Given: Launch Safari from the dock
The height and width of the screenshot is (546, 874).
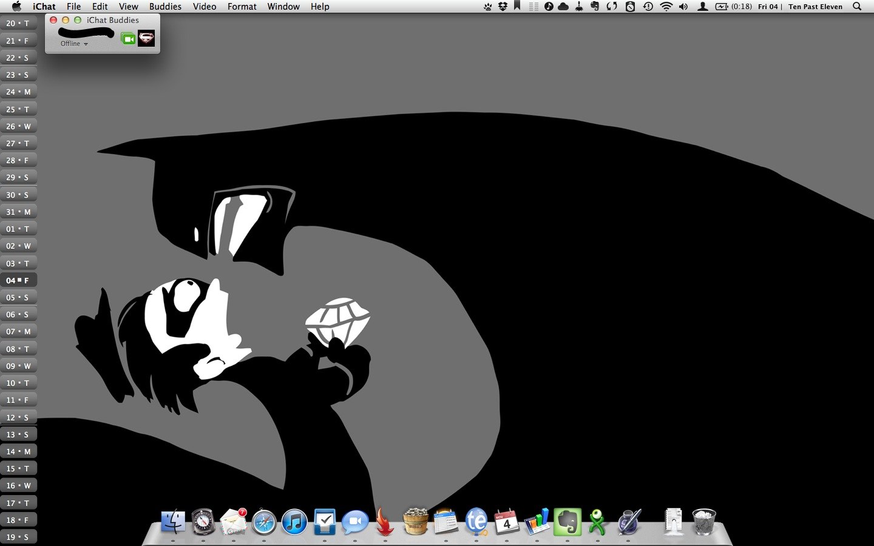Looking at the screenshot, I should click(264, 522).
